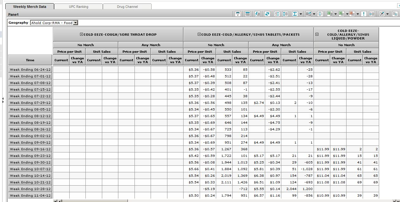Viewport: 400px width, 202px height.
Task: Click the Time column header
Action: point(30,60)
